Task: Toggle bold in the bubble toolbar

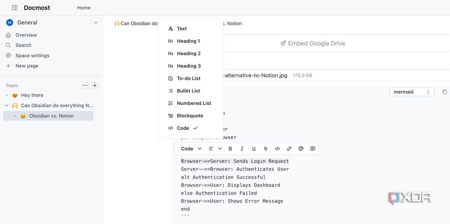Action: coord(230,149)
